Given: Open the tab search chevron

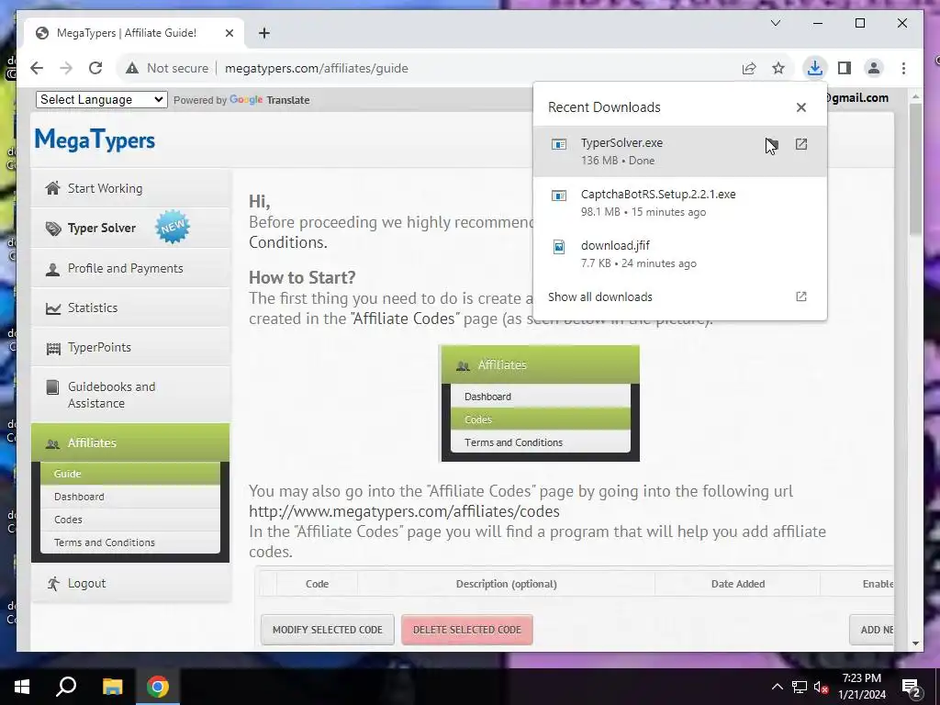Looking at the screenshot, I should coord(775,23).
